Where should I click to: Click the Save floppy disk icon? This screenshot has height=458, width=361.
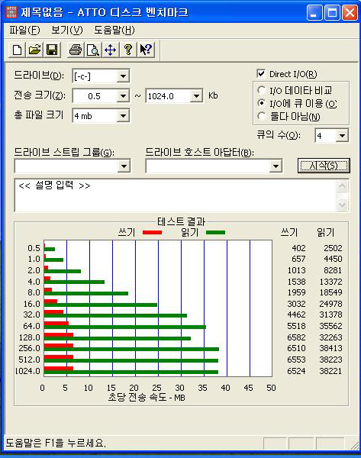tap(52, 50)
